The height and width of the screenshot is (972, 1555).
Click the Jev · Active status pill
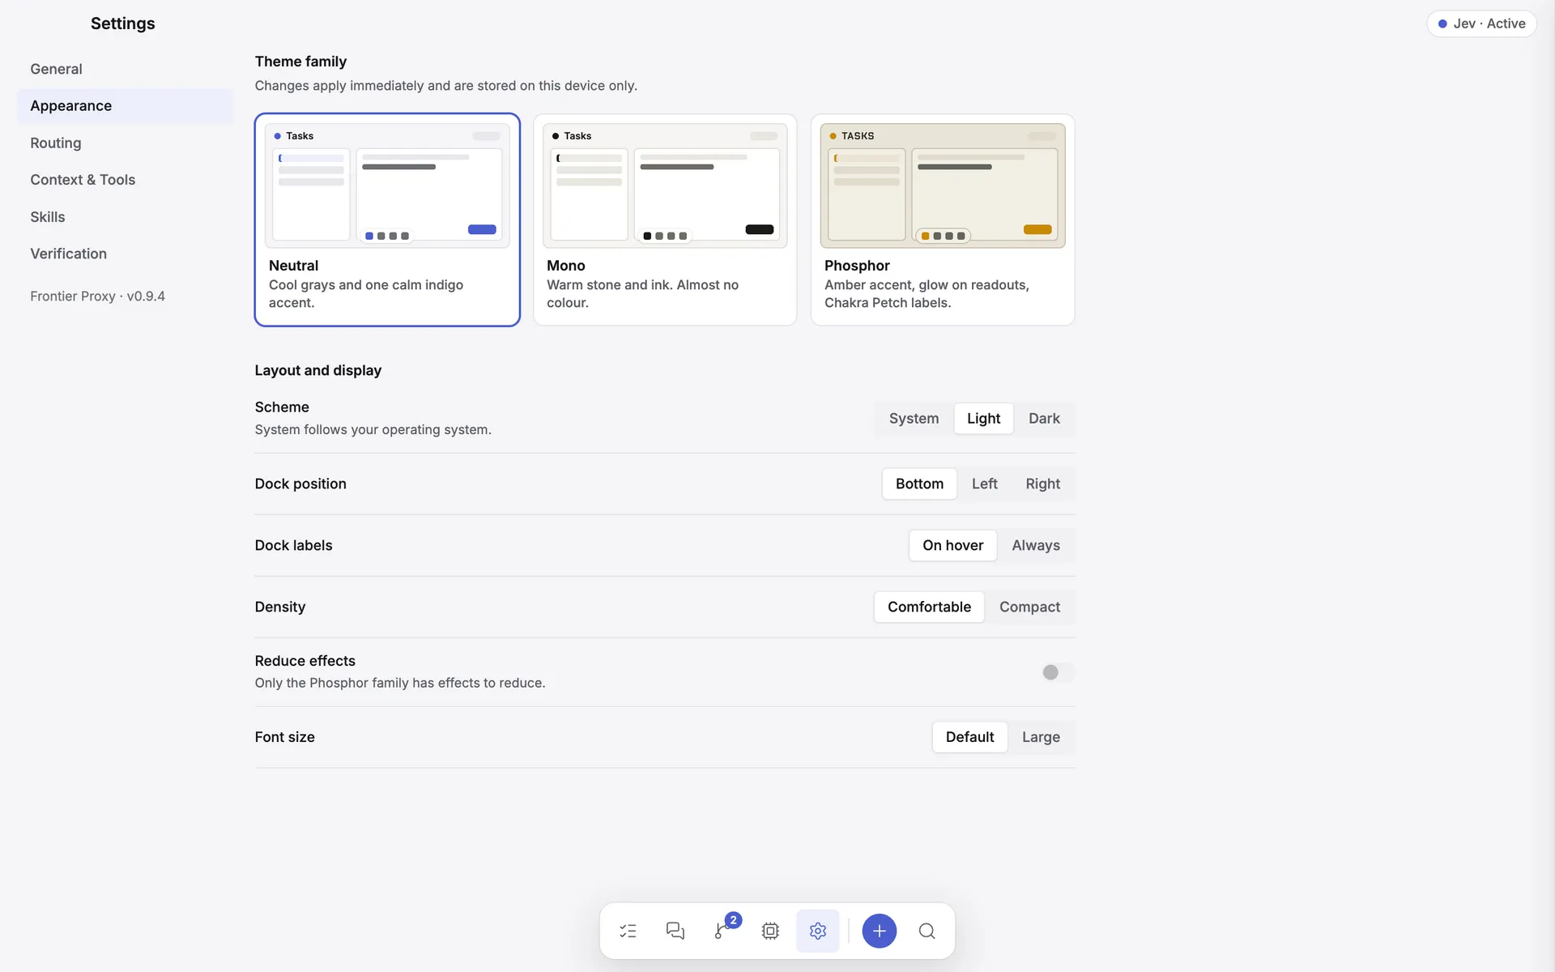tap(1481, 23)
